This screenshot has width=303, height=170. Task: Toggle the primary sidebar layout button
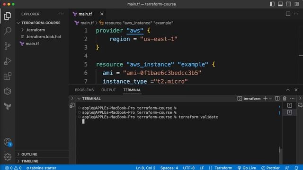pyautogui.click(x=272, y=4)
